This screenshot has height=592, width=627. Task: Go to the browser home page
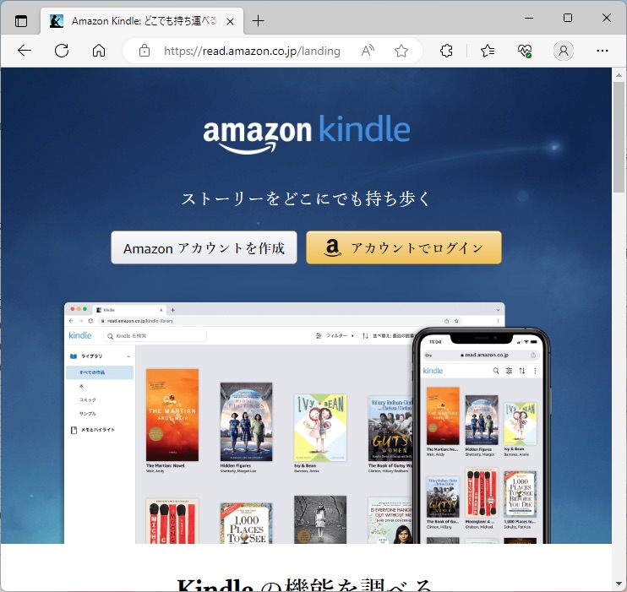coord(99,51)
